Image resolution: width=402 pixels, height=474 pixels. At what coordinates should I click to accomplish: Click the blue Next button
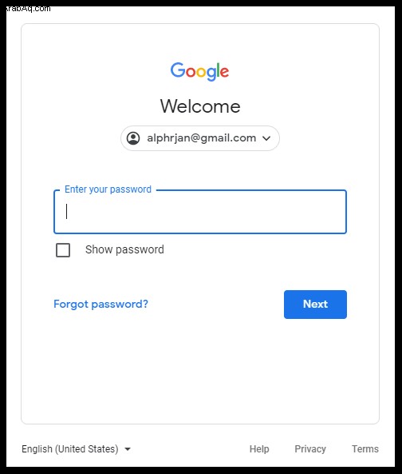(x=315, y=305)
